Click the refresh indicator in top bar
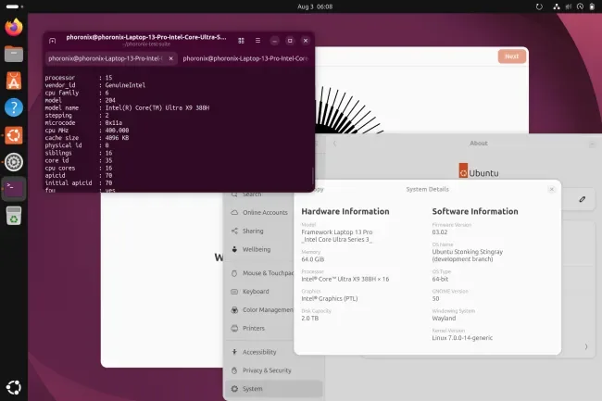This screenshot has width=602, height=401. coord(539,6)
